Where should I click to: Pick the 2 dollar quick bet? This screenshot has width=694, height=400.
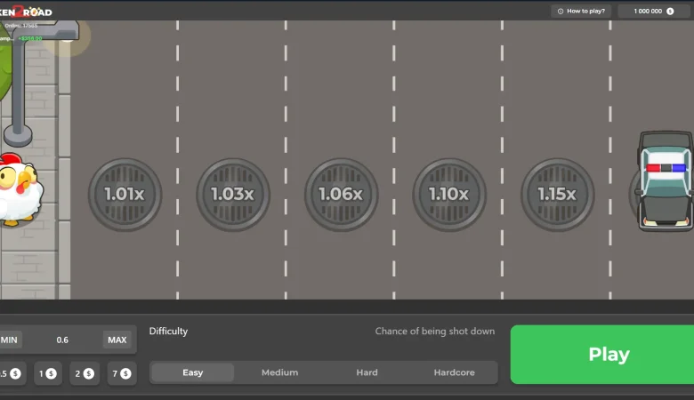point(85,373)
